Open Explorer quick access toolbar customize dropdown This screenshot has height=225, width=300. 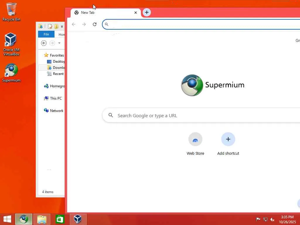[x=62, y=27]
